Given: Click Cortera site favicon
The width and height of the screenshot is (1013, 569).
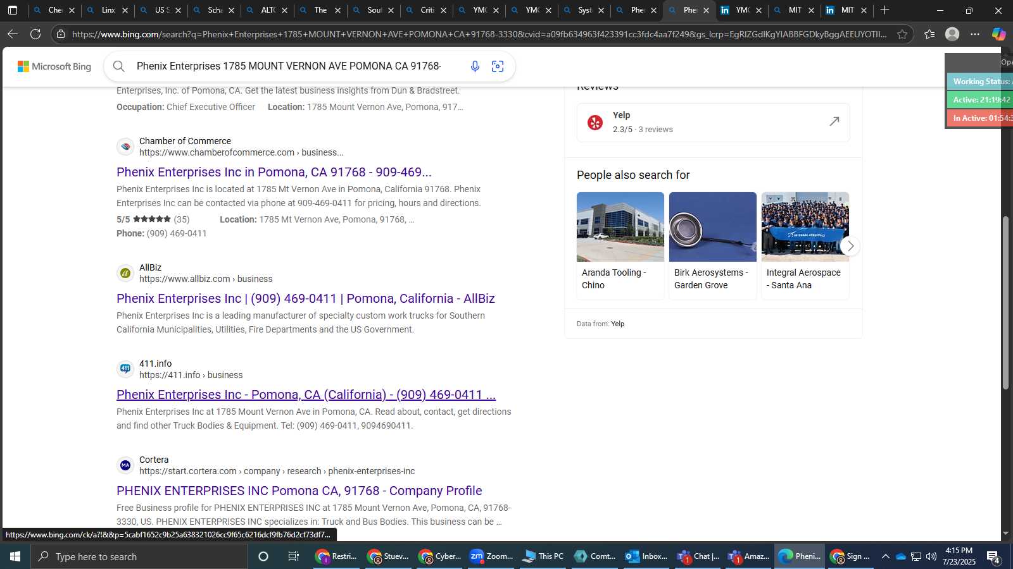Looking at the screenshot, I should [125, 465].
